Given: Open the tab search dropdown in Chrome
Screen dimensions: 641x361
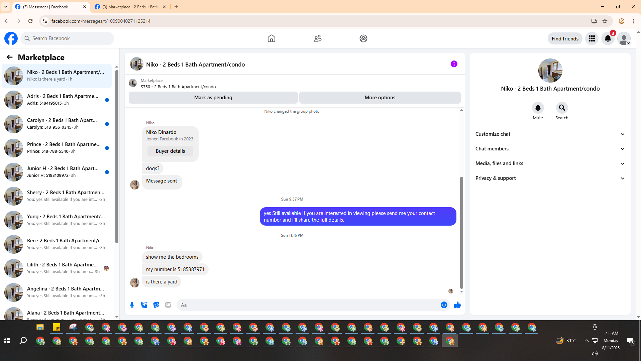Looking at the screenshot, I should (x=6, y=7).
